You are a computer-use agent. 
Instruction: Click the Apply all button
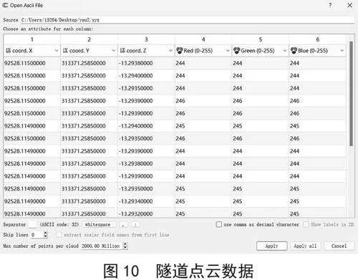pos(305,246)
